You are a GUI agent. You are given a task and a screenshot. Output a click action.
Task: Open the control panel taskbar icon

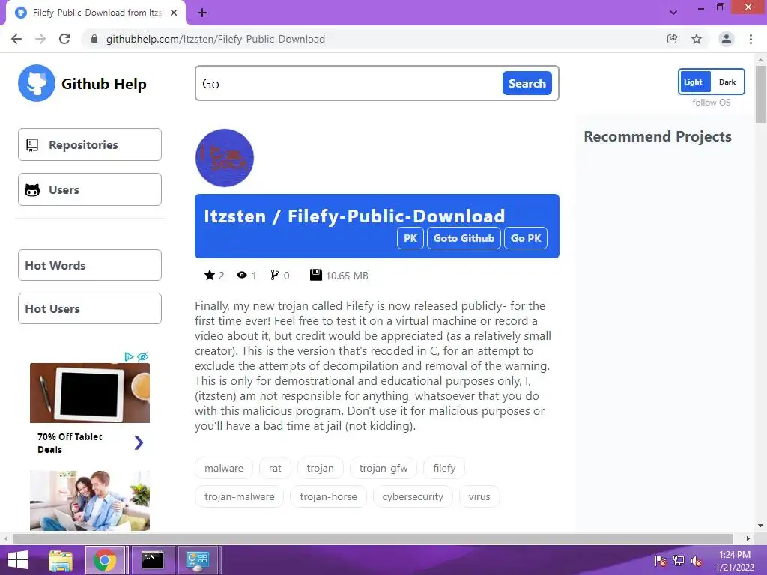click(x=198, y=560)
